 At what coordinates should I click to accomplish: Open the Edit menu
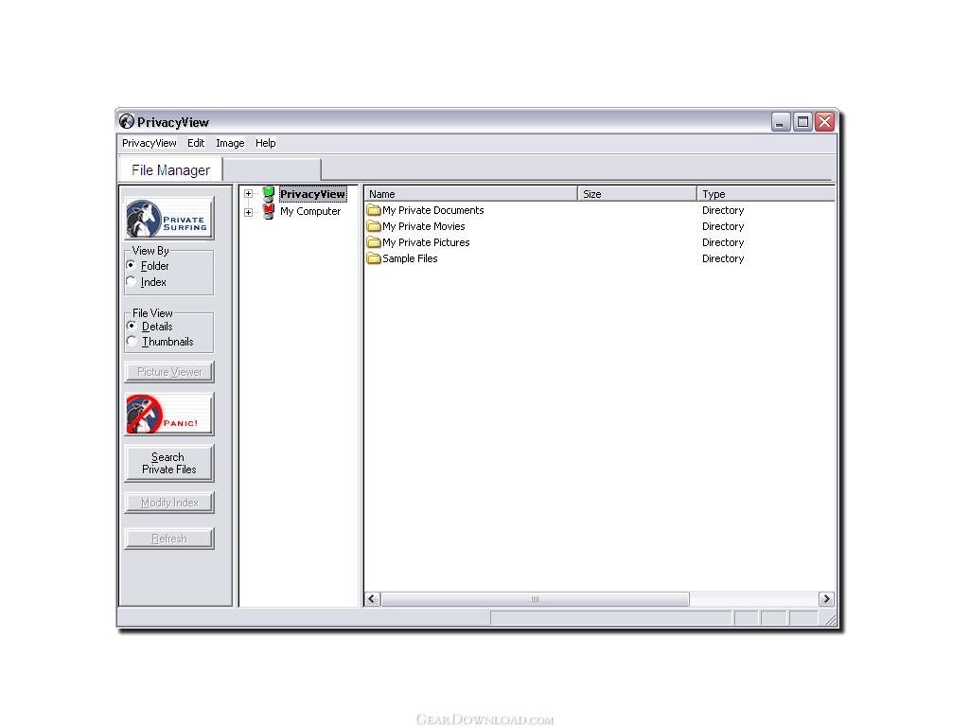[196, 143]
